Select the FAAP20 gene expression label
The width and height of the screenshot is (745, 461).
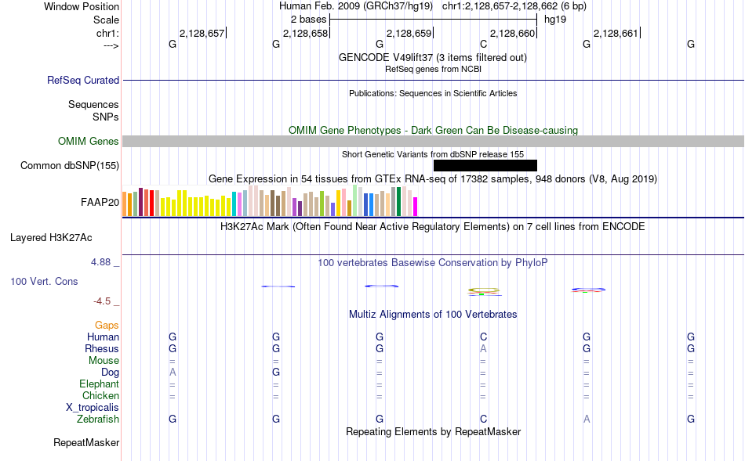(100, 203)
